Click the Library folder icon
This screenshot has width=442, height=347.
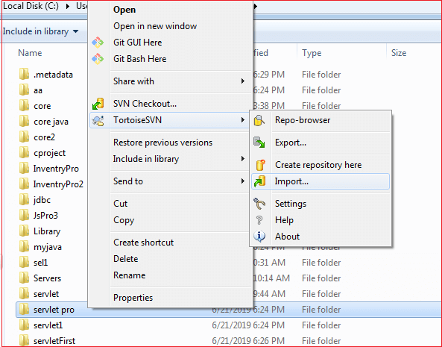[24, 231]
